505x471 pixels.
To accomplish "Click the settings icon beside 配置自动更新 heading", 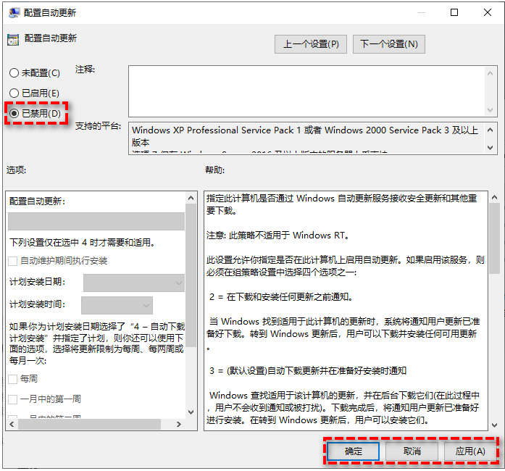I will (x=13, y=40).
